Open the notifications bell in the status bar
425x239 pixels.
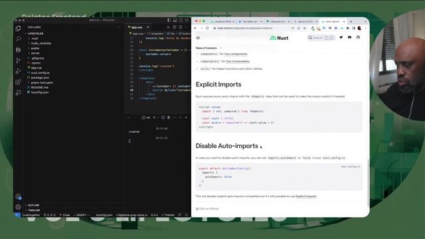(x=186, y=215)
